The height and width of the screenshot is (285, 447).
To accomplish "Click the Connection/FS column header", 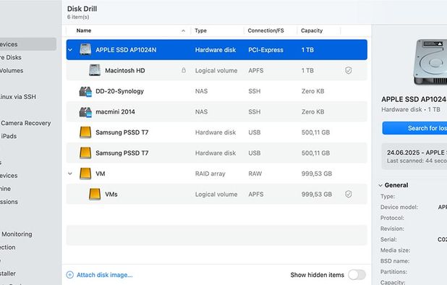I will pyautogui.click(x=265, y=30).
